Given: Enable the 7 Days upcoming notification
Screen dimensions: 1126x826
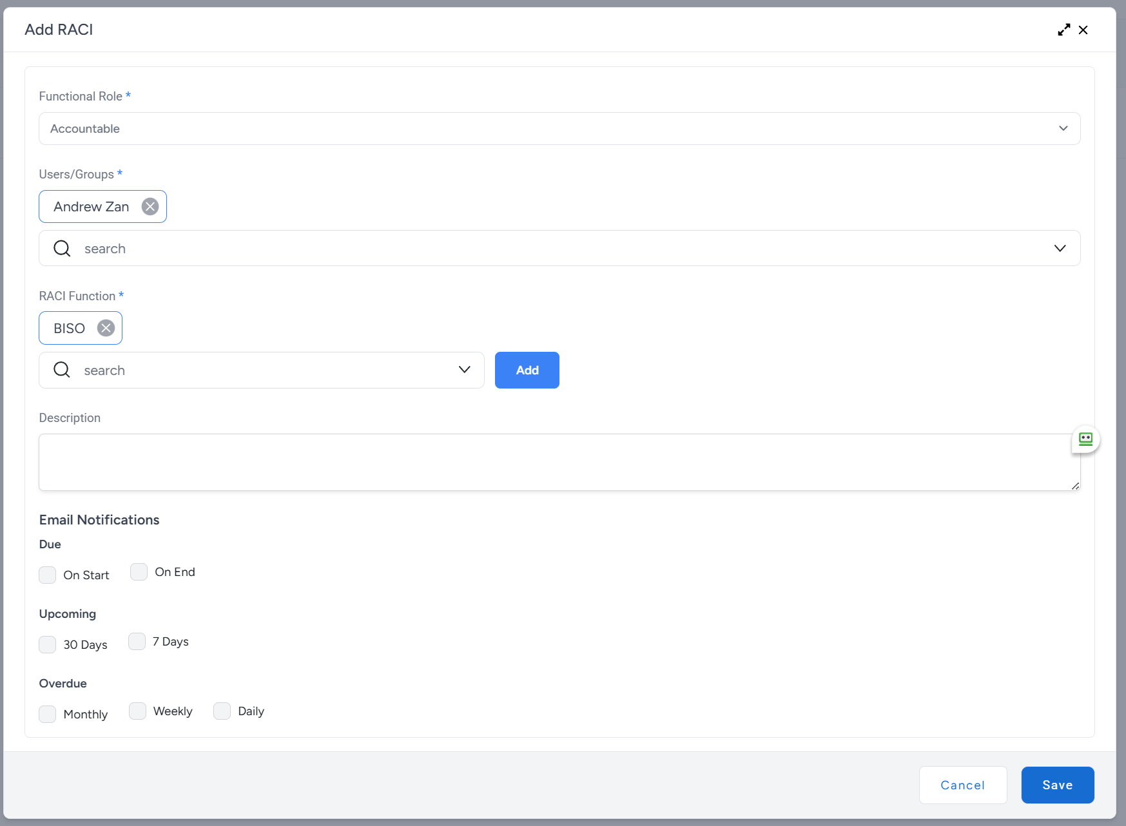Looking at the screenshot, I should point(137,642).
